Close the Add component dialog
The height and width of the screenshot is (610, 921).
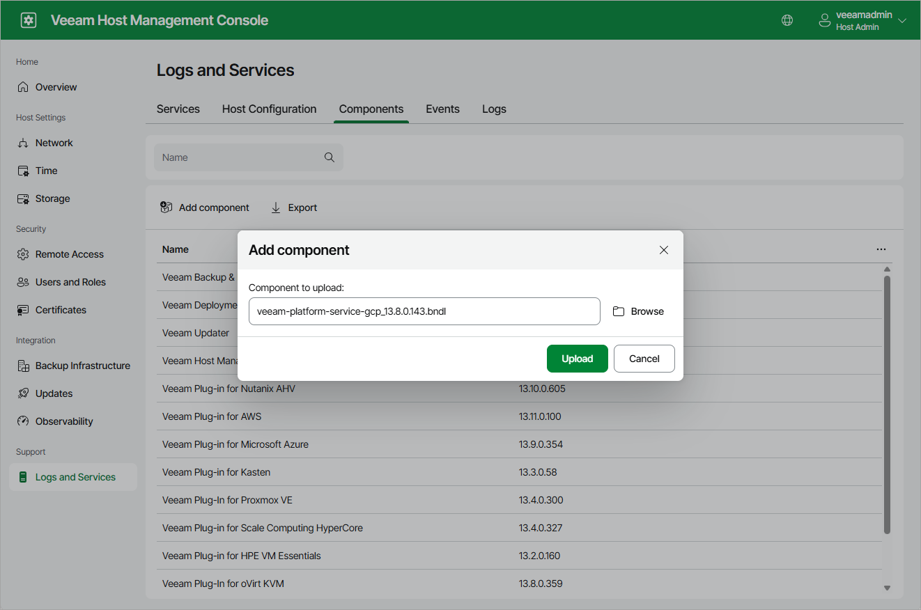[664, 250]
